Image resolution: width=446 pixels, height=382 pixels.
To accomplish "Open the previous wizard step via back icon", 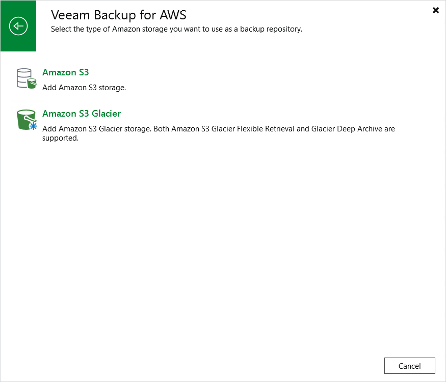I will [x=18, y=25].
